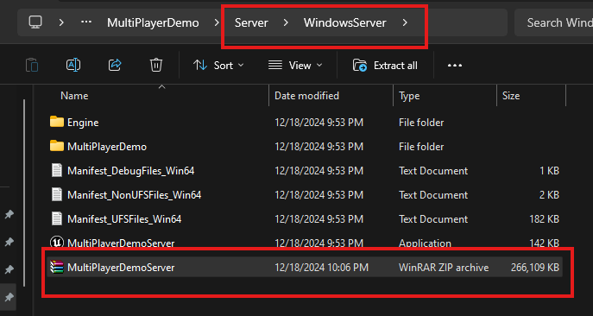Go to MultiPlayerDemo breadcrumb folder
The width and height of the screenshot is (593, 316).
point(153,22)
